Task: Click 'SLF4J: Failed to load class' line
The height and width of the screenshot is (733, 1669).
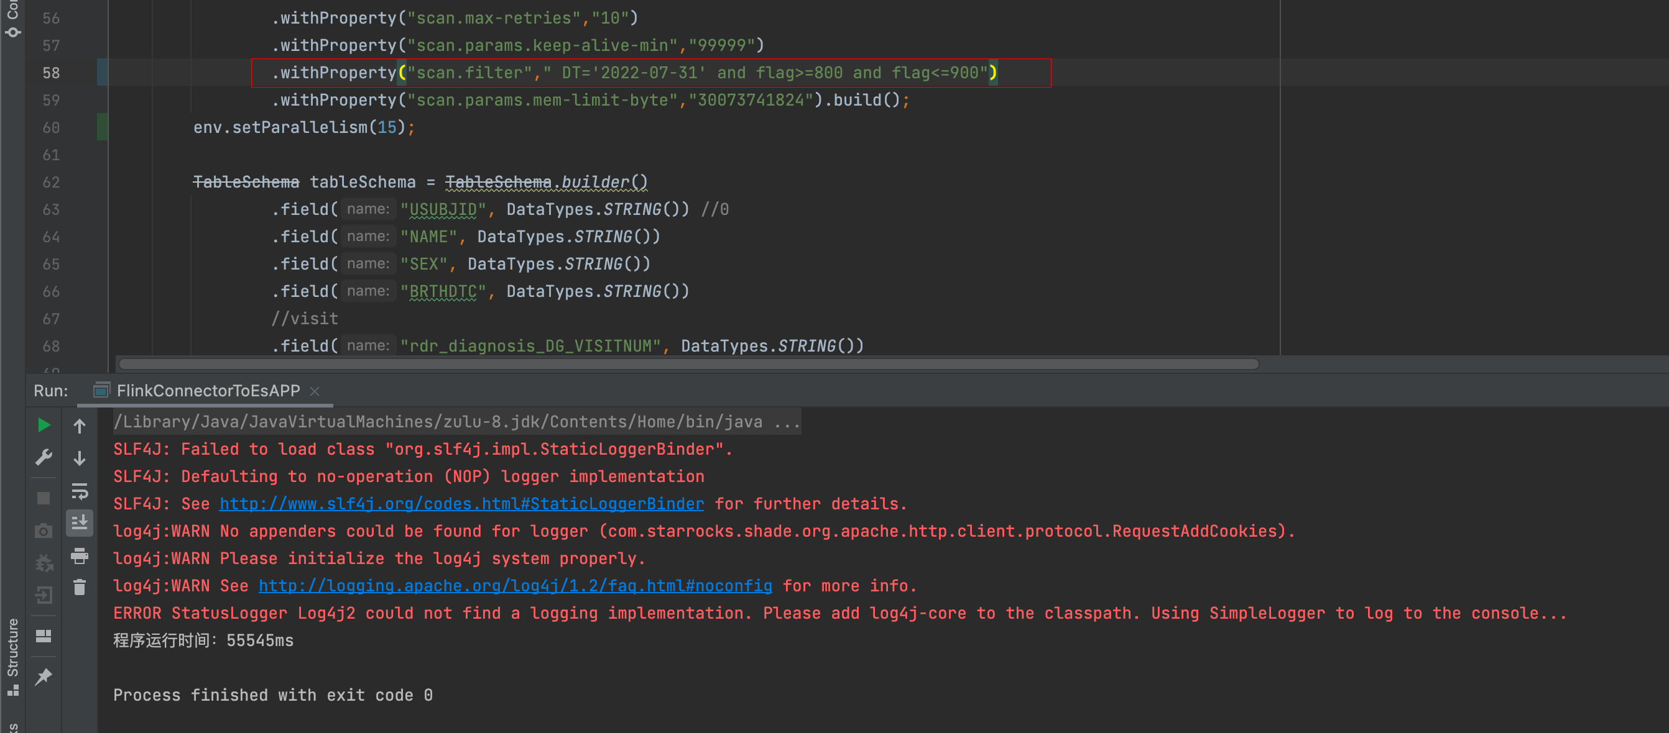Action: pos(422,449)
